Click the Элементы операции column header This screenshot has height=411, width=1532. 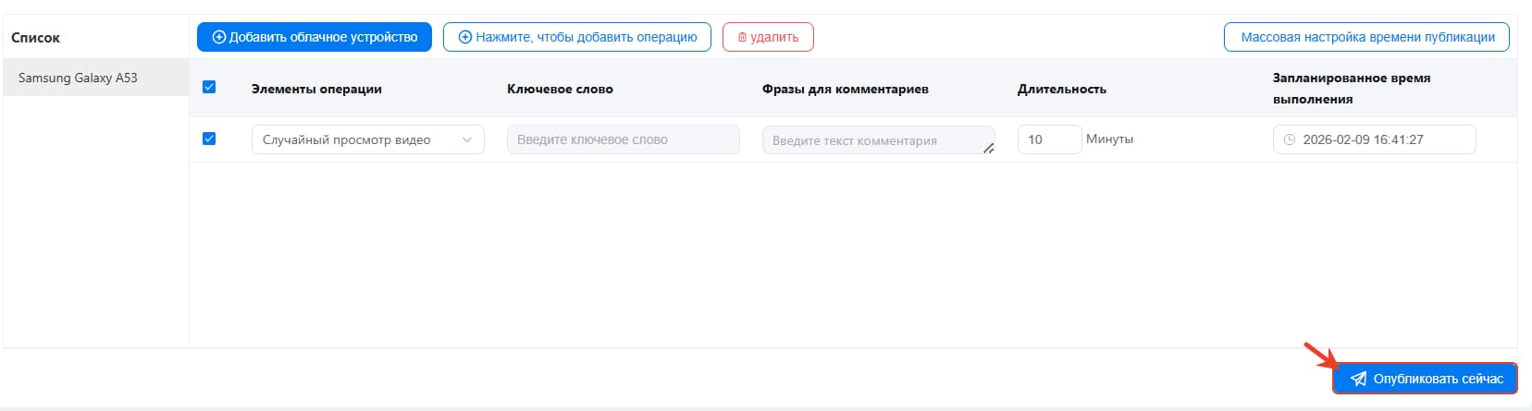click(x=316, y=89)
